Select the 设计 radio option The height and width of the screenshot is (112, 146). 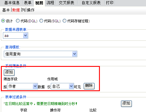click(3, 21)
